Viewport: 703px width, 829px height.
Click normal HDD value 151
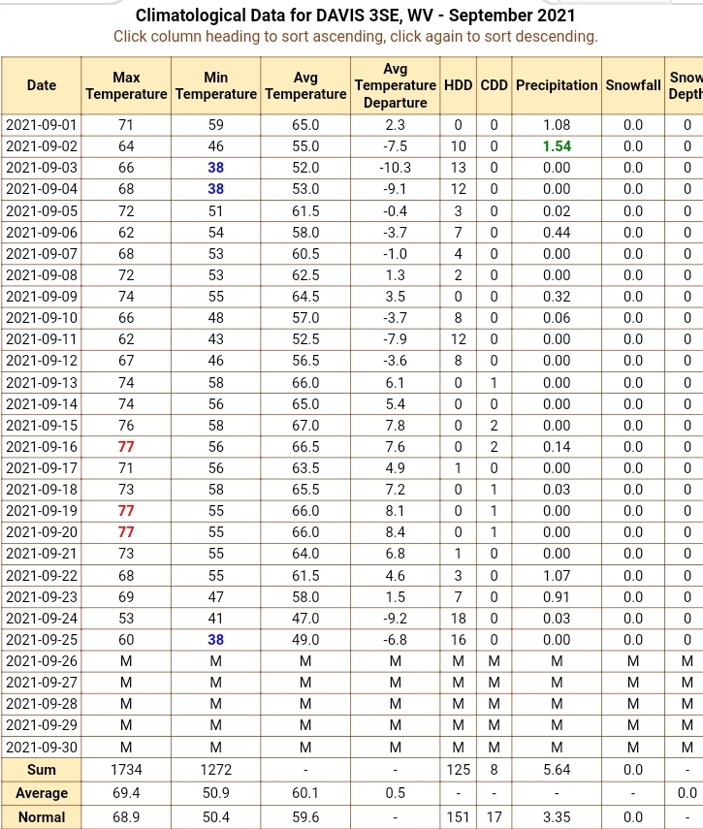(459, 817)
